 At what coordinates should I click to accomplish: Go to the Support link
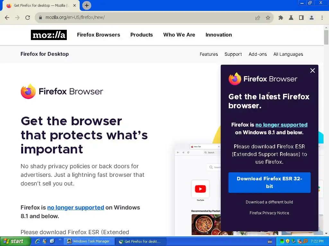click(233, 54)
